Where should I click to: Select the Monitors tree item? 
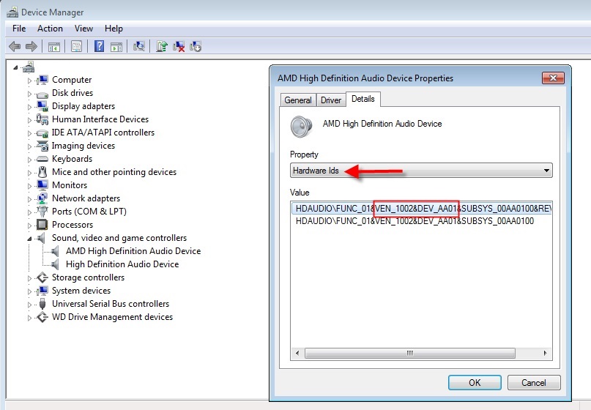(x=70, y=185)
